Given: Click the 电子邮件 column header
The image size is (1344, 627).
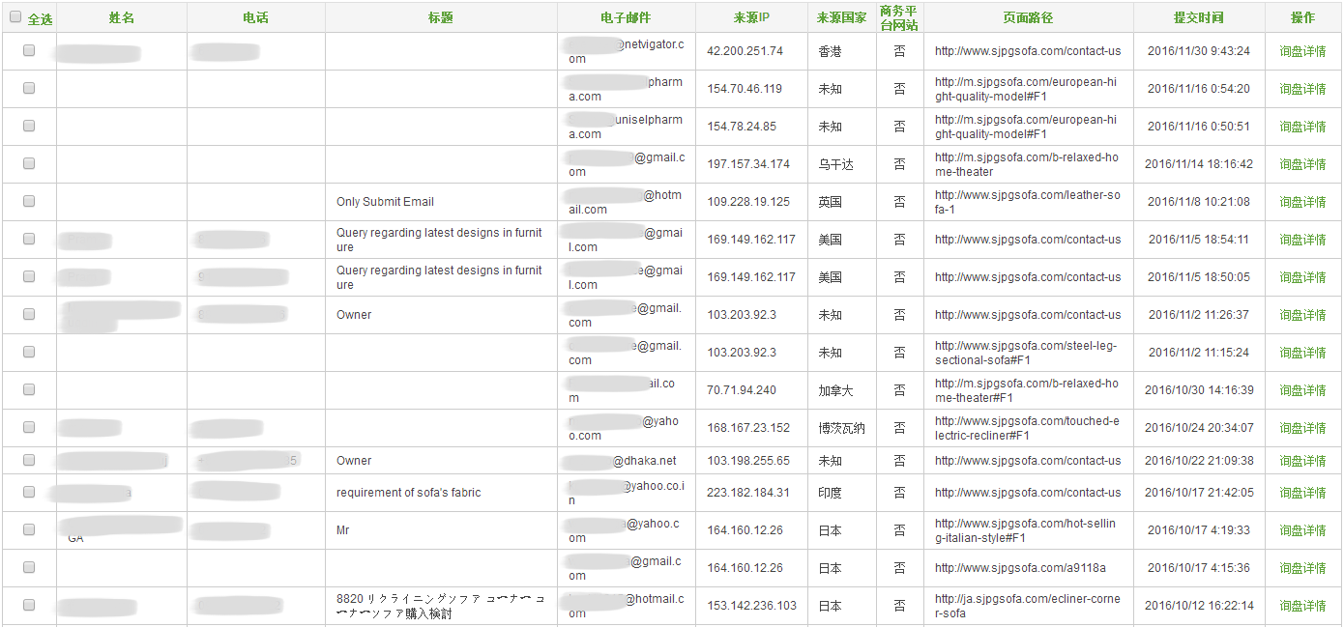Looking at the screenshot, I should pyautogui.click(x=626, y=17).
